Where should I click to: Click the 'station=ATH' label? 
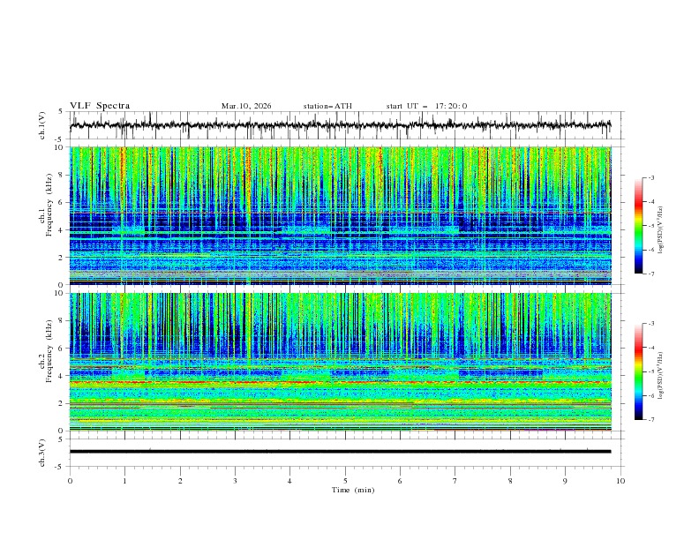click(x=327, y=106)
